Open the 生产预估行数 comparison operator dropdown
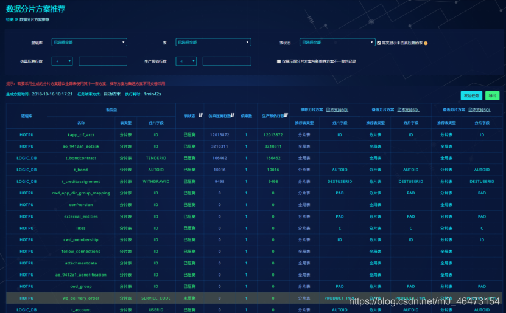 pos(186,61)
